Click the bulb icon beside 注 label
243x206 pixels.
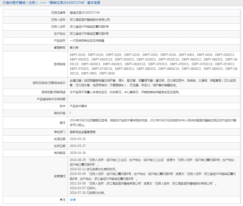pos(61,200)
